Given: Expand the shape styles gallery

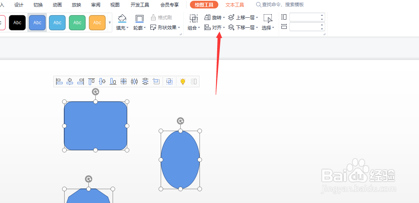Looking at the screenshot, I should coord(110,22).
